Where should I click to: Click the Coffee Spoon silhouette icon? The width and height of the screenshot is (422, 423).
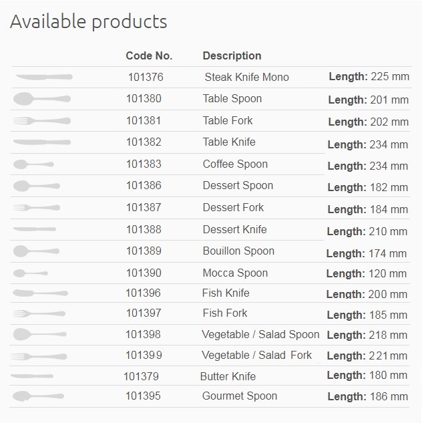33,164
